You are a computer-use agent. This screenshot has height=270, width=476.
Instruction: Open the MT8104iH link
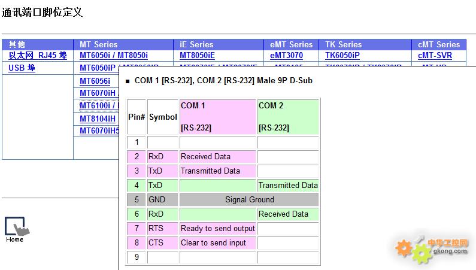tap(98, 119)
